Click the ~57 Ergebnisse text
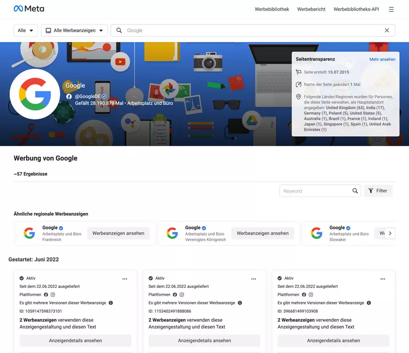 click(31, 174)
